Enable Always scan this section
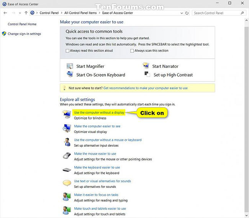This screenshot has height=218, width=249. click(132, 51)
